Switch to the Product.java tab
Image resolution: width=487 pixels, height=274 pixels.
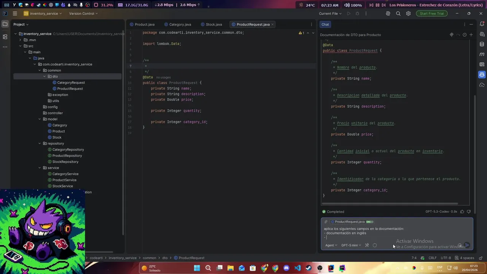pos(142,24)
